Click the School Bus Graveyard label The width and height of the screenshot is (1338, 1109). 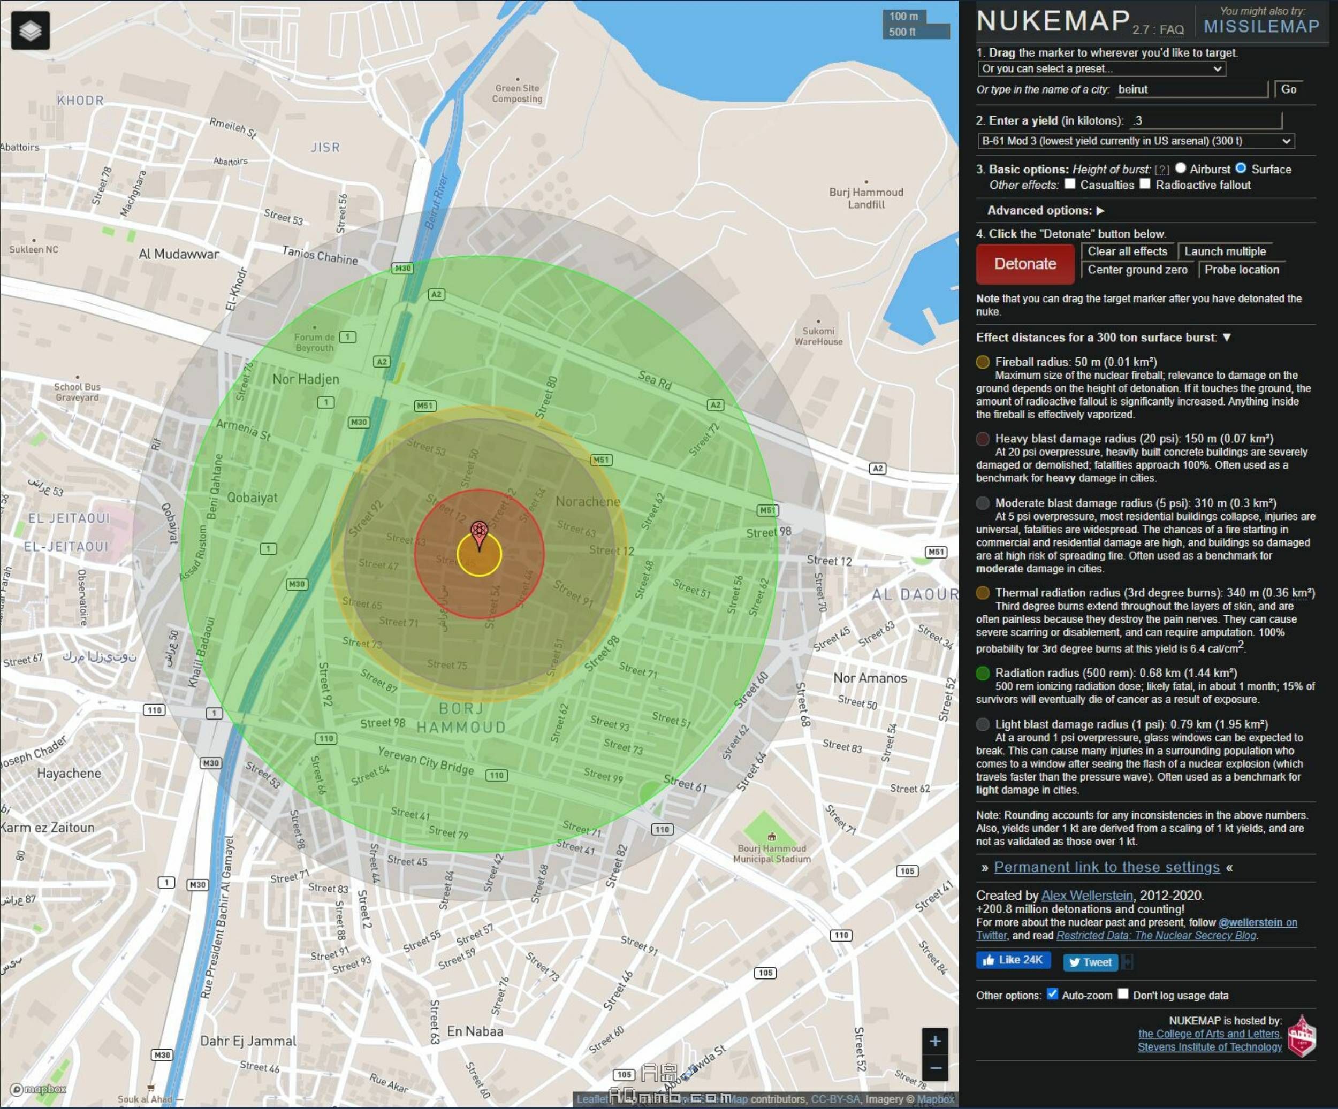pyautogui.click(x=77, y=392)
